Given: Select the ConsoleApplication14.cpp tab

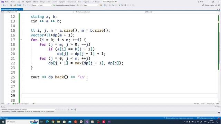Looking at the screenshot, I should tap(10, 9).
